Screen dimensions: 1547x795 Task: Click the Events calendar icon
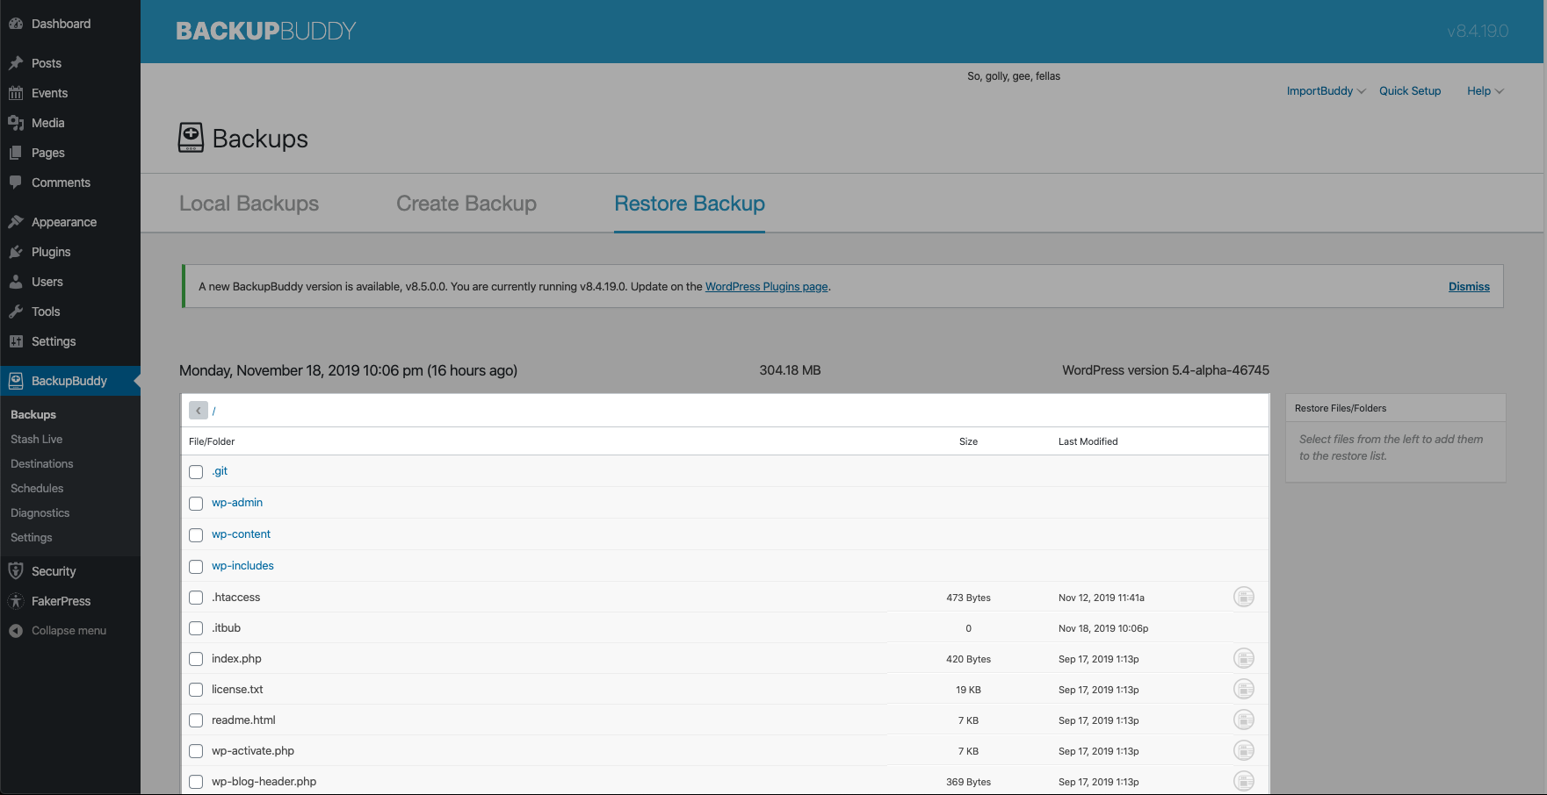16,93
